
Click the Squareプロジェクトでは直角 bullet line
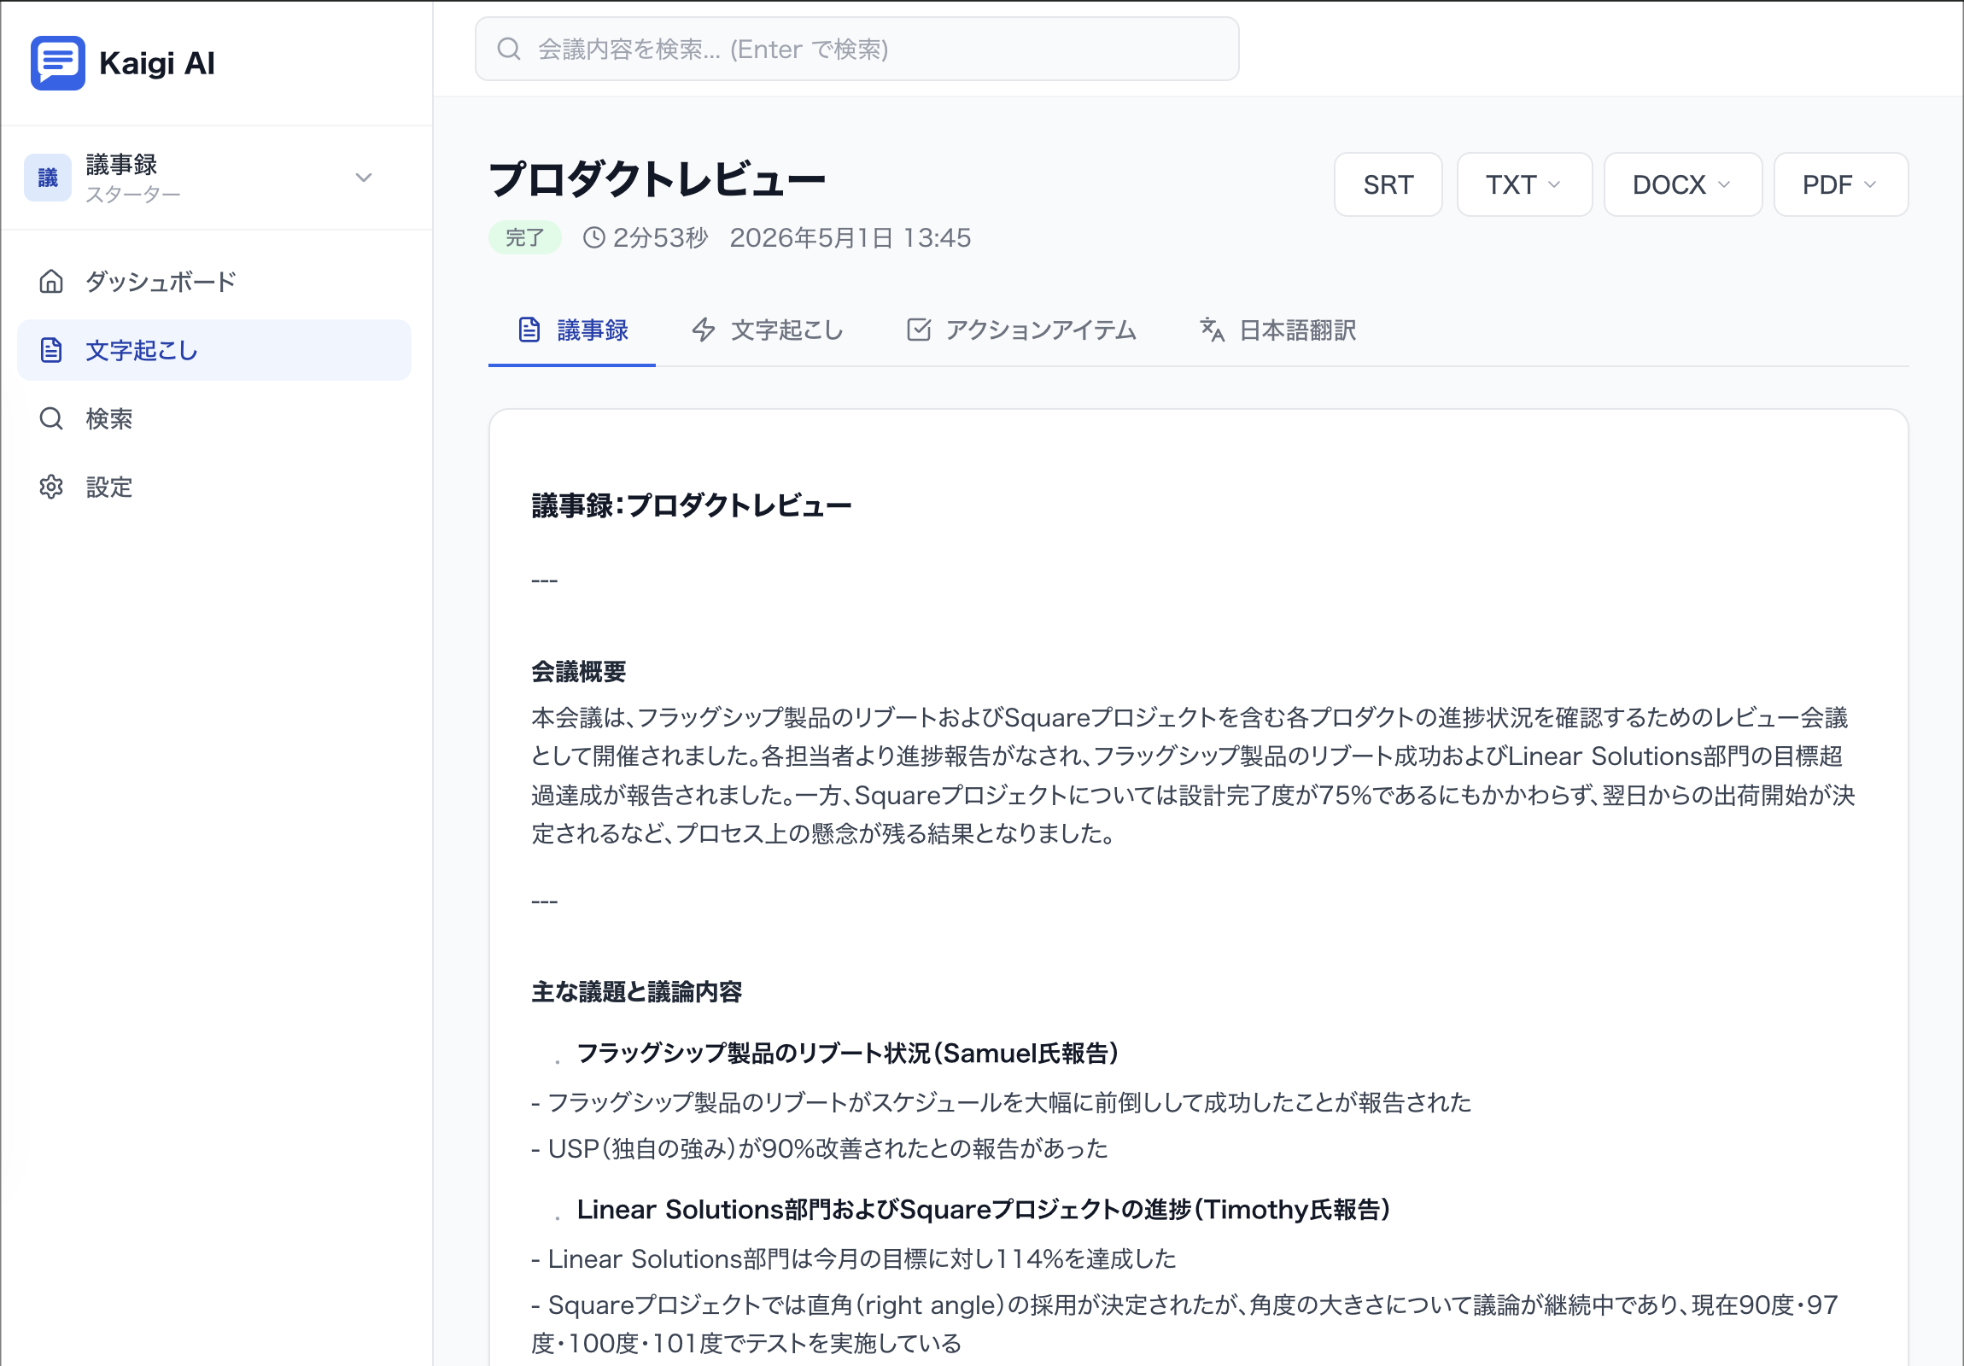pyautogui.click(x=1185, y=1324)
